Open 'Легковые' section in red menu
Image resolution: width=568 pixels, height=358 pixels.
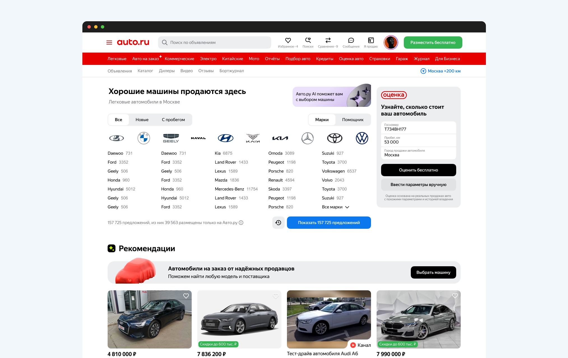coord(117,59)
